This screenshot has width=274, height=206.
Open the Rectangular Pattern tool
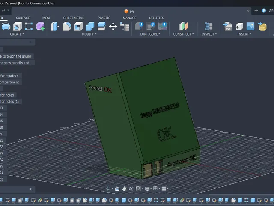[29, 27]
